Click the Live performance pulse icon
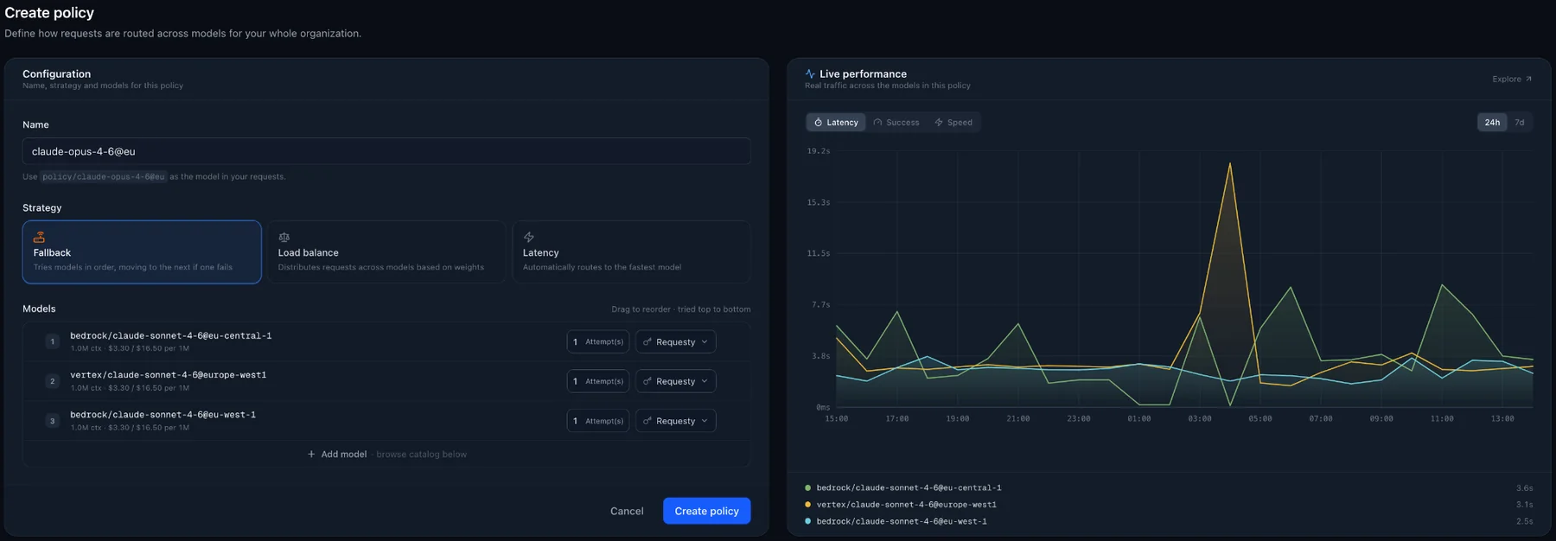Viewport: 1556px width, 541px height. point(810,74)
